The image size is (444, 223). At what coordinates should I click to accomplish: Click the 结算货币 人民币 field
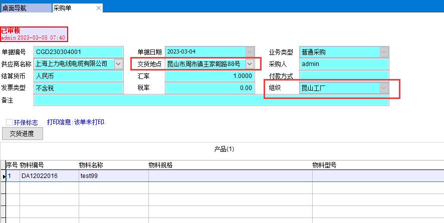79,76
